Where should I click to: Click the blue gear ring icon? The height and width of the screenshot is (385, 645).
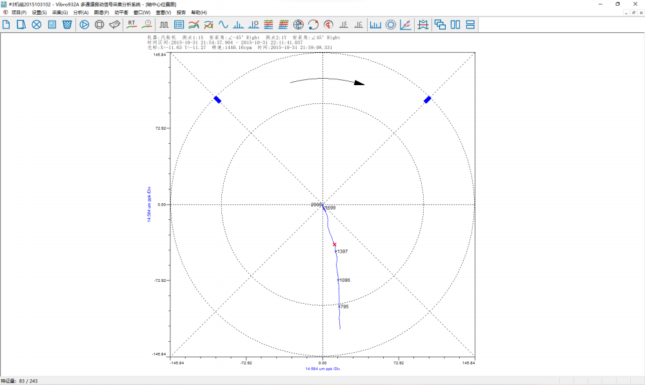(x=390, y=25)
